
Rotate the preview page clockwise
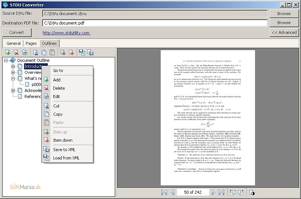click(241, 192)
